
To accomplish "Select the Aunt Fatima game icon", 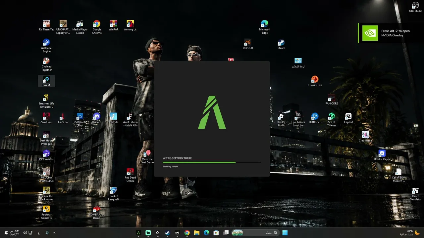I will (130, 120).
